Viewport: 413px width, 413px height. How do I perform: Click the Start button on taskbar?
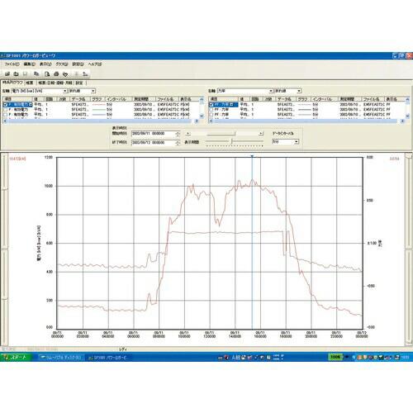(x=16, y=357)
